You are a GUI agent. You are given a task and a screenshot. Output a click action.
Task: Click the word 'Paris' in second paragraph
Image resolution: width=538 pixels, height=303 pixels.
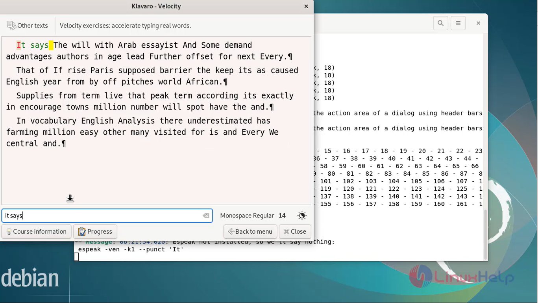(102, 71)
